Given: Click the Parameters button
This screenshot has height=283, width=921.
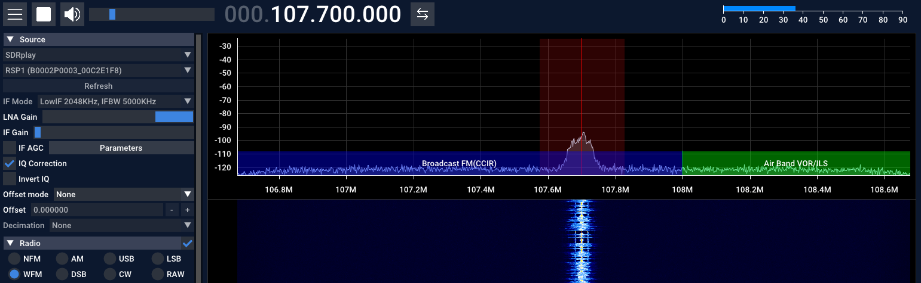Looking at the screenshot, I should click(121, 148).
